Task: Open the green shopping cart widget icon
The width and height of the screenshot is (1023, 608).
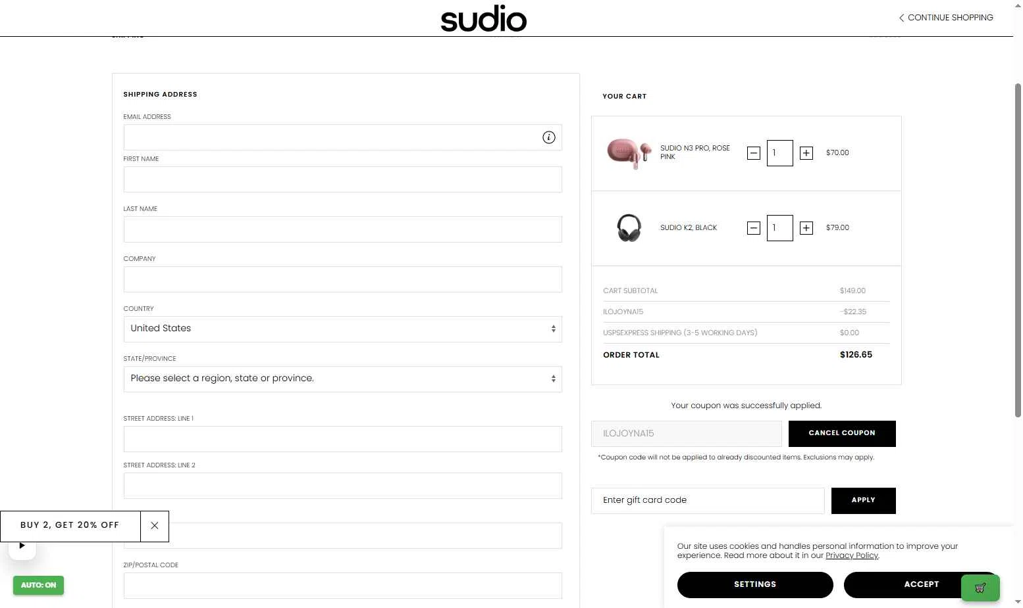Action: [x=980, y=588]
